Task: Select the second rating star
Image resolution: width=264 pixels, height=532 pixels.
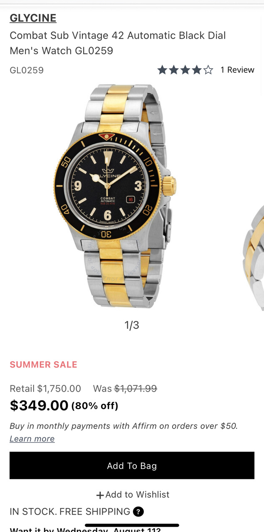Action: (x=174, y=70)
